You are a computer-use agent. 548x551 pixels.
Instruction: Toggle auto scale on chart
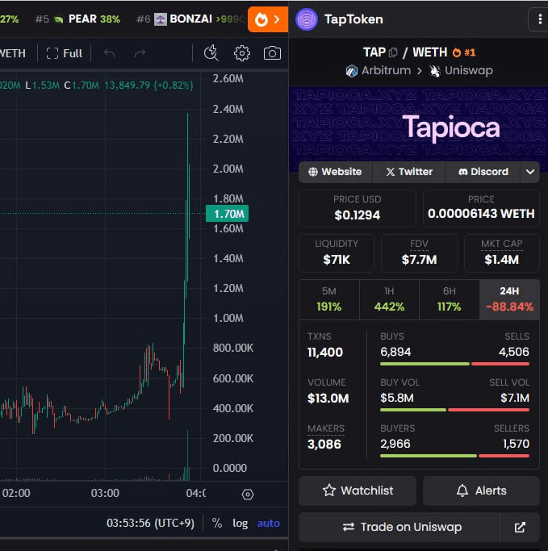coord(269,524)
